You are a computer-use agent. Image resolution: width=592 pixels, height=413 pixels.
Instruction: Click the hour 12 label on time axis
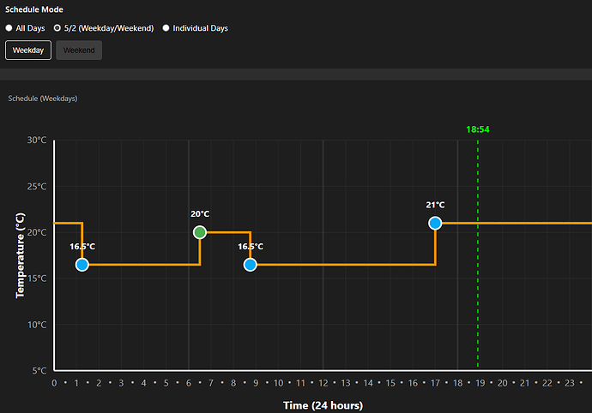[323, 383]
